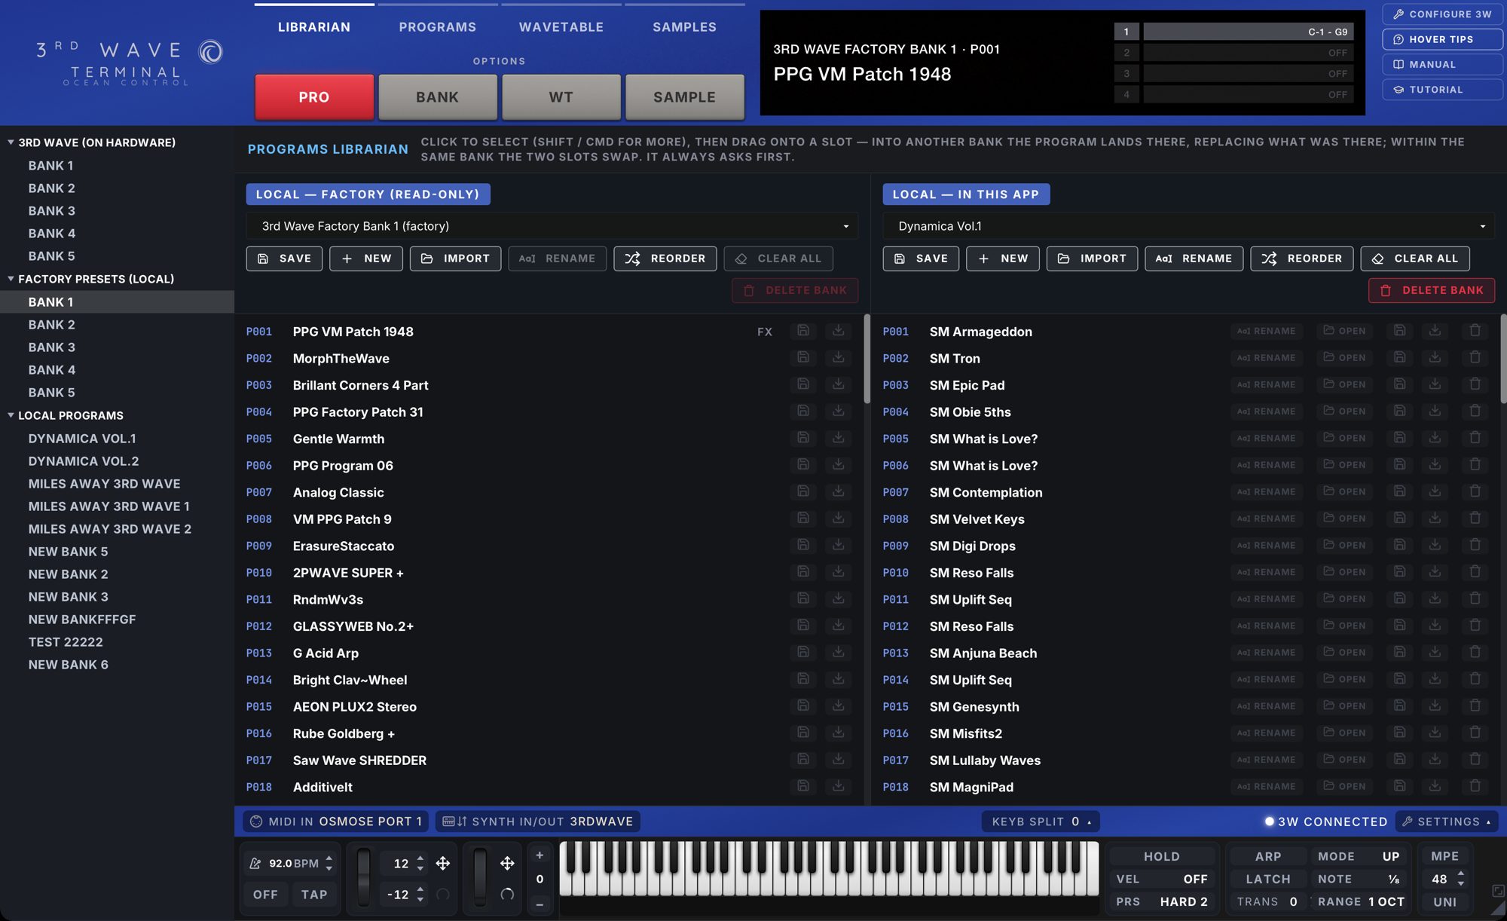Click IMPORT in the Local In This App toolbar

pyautogui.click(x=1093, y=259)
